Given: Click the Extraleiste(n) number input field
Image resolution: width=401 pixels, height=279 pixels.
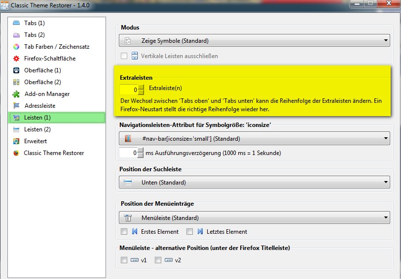Looking at the screenshot, I should click(x=129, y=90).
